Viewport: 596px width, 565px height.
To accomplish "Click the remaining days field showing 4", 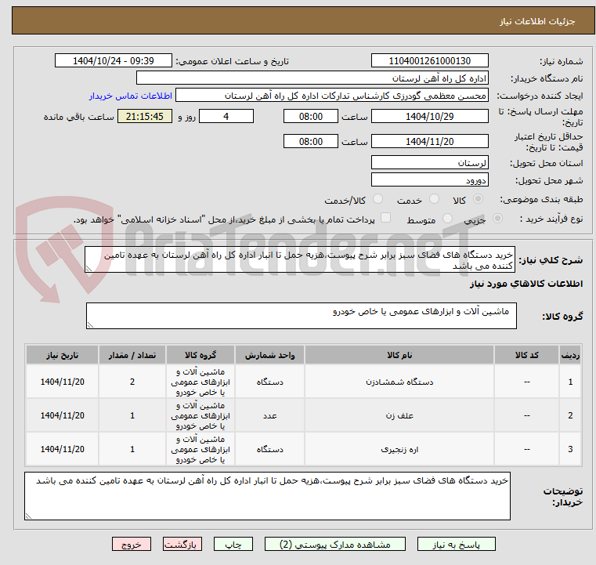I will click(226, 116).
